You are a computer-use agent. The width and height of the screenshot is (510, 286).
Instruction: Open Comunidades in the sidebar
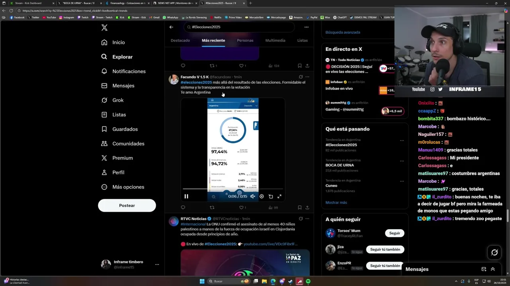(123, 144)
